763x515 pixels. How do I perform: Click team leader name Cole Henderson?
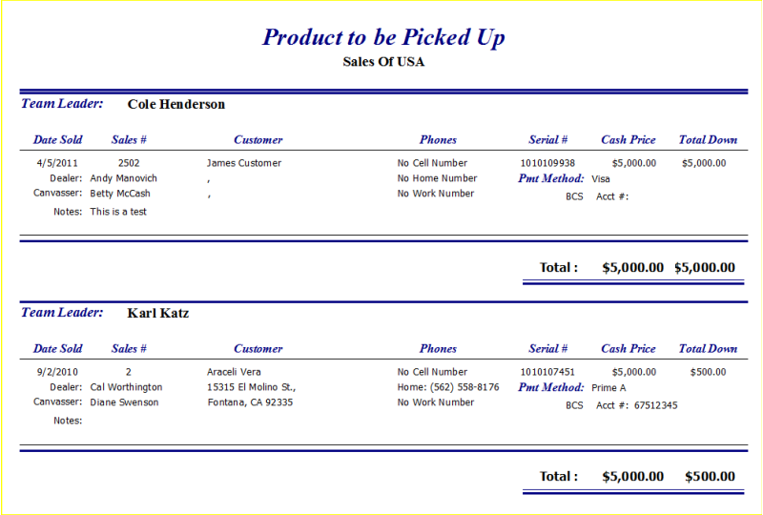176,104
